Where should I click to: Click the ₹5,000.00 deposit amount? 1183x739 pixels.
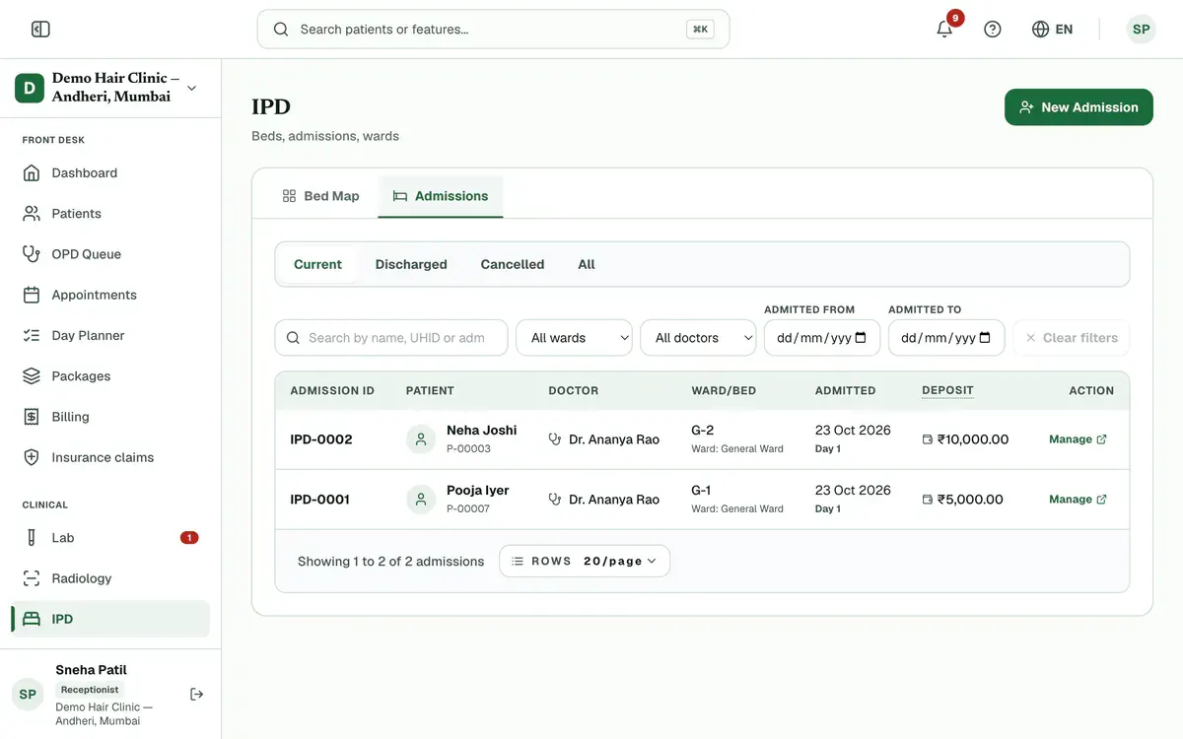[970, 500]
